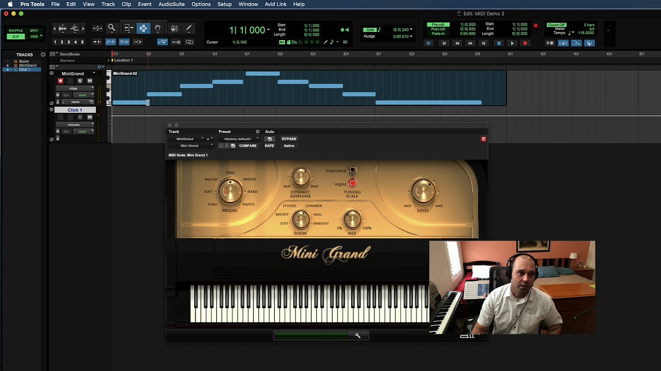Screen dimensions: 661x371
Task: Select the Trim tool
Action: pos(129,28)
